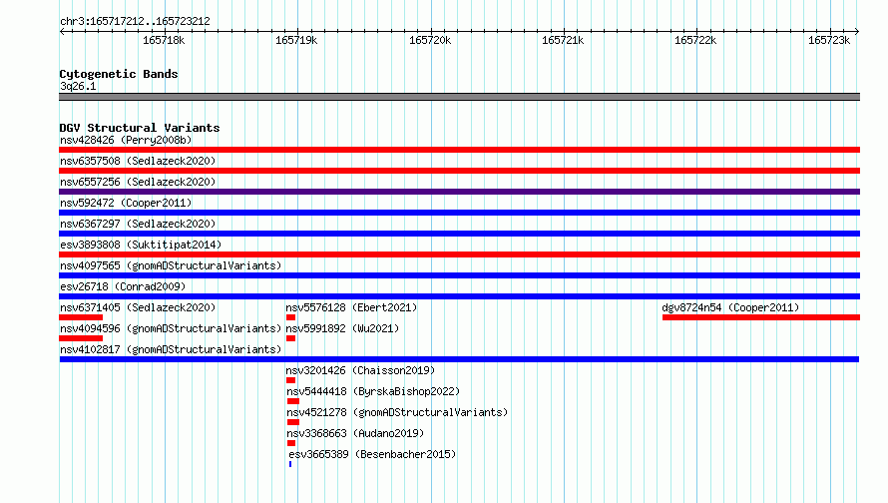Open esv3893808 (Suktitipat2014) label
The width and height of the screenshot is (888, 503).
[141, 245]
